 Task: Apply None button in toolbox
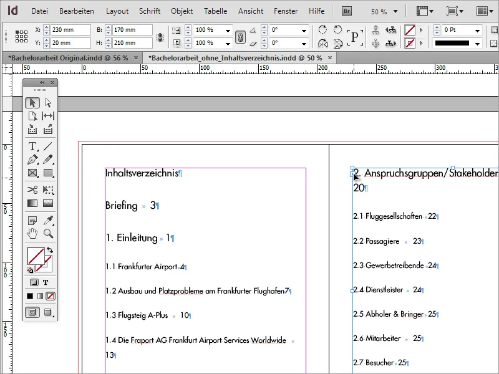point(51,296)
